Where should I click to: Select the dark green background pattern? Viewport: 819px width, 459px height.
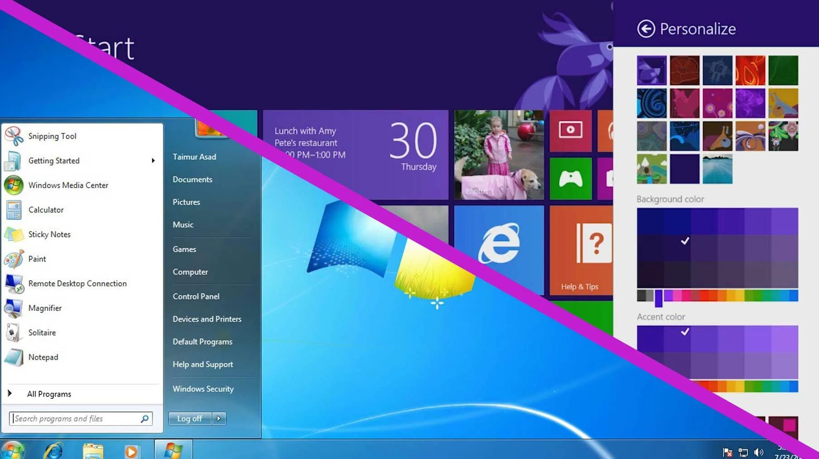783,71
